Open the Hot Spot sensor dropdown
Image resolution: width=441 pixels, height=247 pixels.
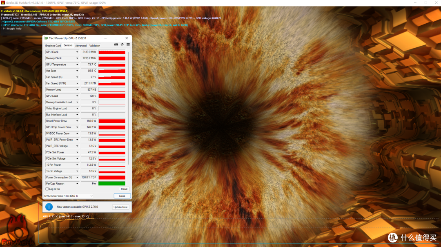(77, 71)
